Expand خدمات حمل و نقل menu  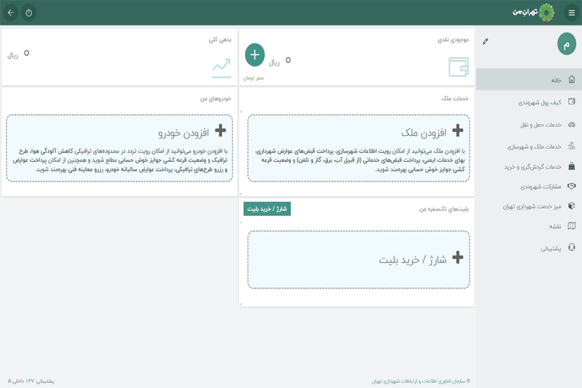click(x=529, y=125)
